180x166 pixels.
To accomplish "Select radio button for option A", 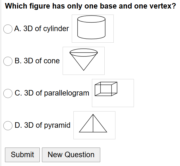I will pyautogui.click(x=8, y=29).
